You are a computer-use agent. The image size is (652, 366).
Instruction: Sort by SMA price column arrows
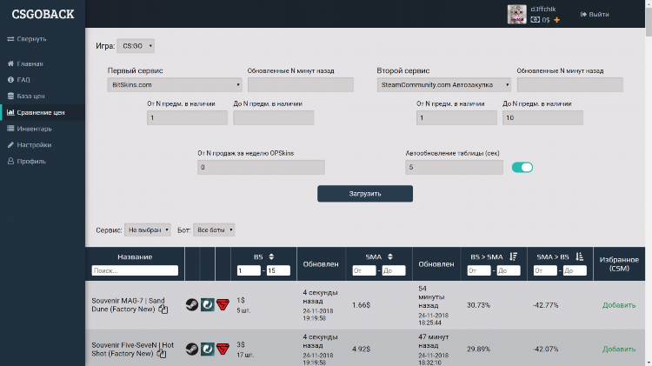point(390,257)
